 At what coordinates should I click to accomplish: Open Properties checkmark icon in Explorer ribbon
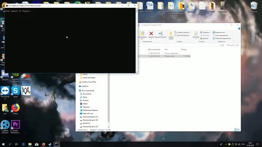196,33
